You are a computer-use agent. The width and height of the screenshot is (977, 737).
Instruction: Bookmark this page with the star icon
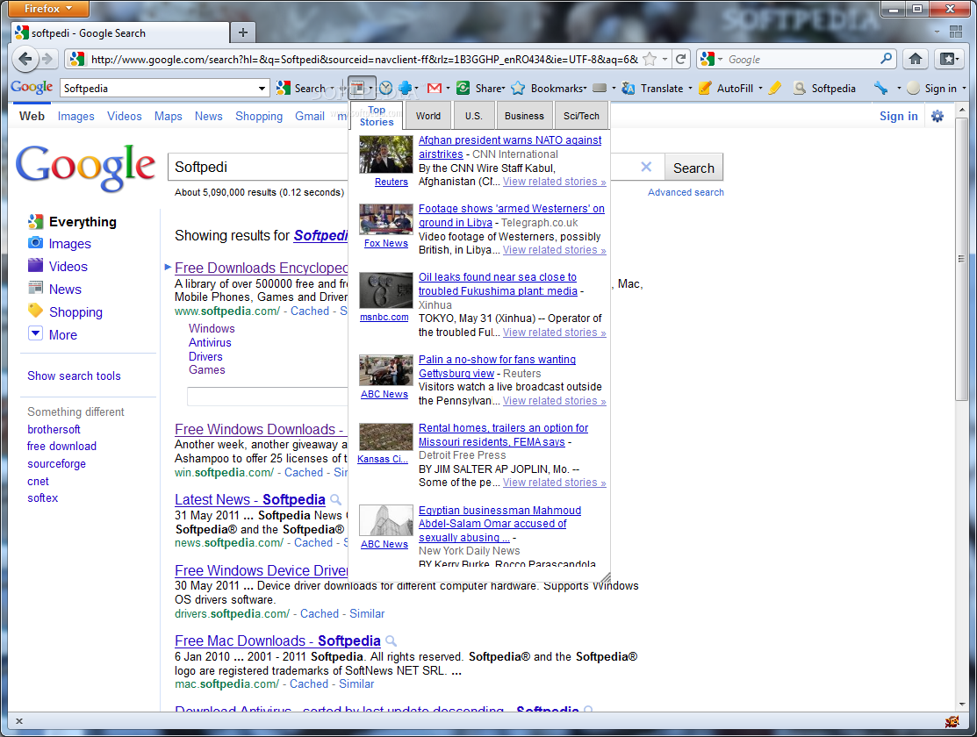coord(650,59)
